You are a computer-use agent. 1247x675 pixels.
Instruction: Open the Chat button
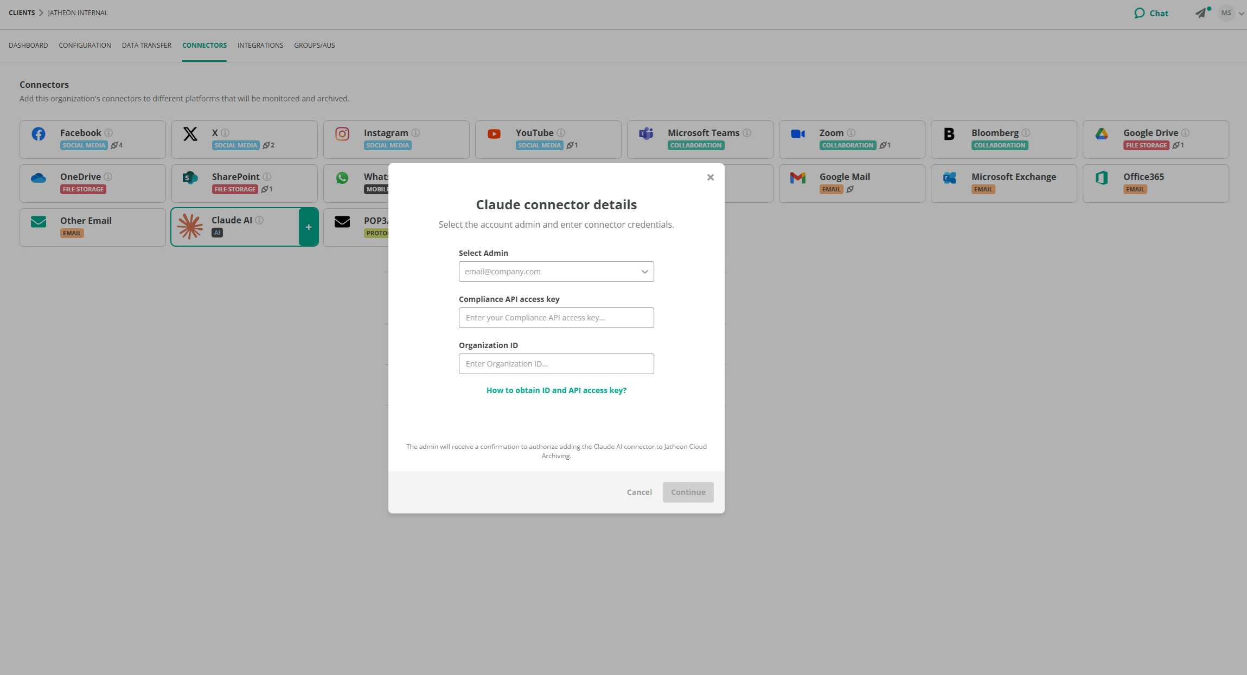tap(1151, 13)
